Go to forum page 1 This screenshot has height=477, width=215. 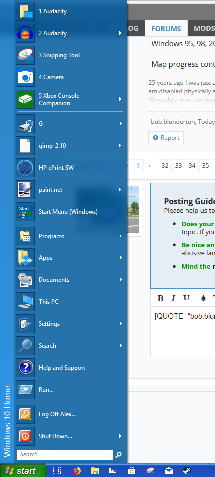pyautogui.click(x=138, y=166)
